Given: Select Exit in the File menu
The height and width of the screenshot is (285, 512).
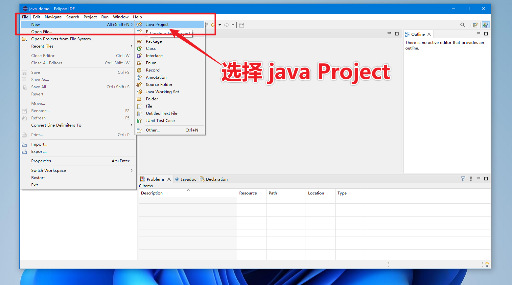Looking at the screenshot, I should coord(78,185).
